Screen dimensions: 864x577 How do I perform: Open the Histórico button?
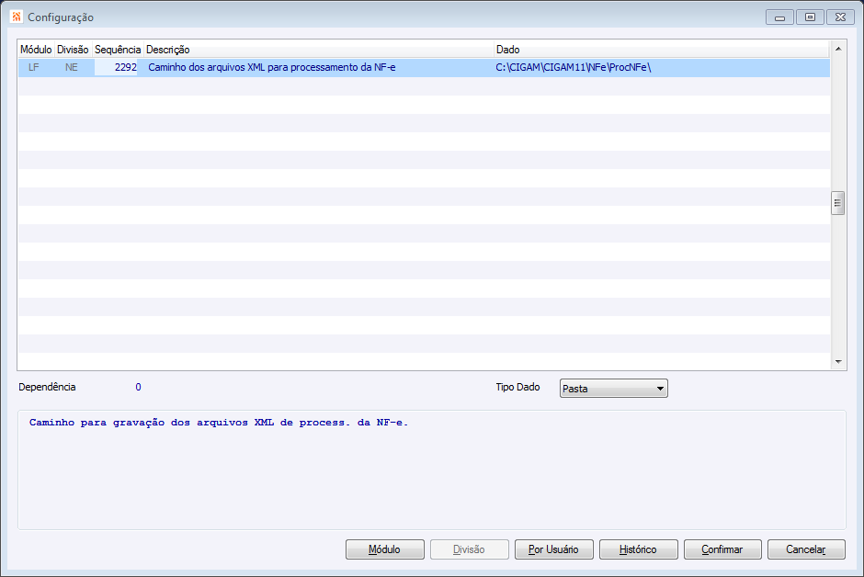[638, 549]
